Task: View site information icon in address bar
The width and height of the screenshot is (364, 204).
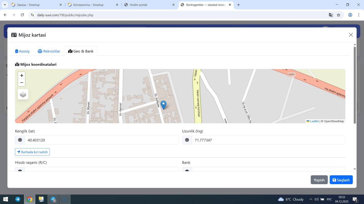Action: [32, 15]
